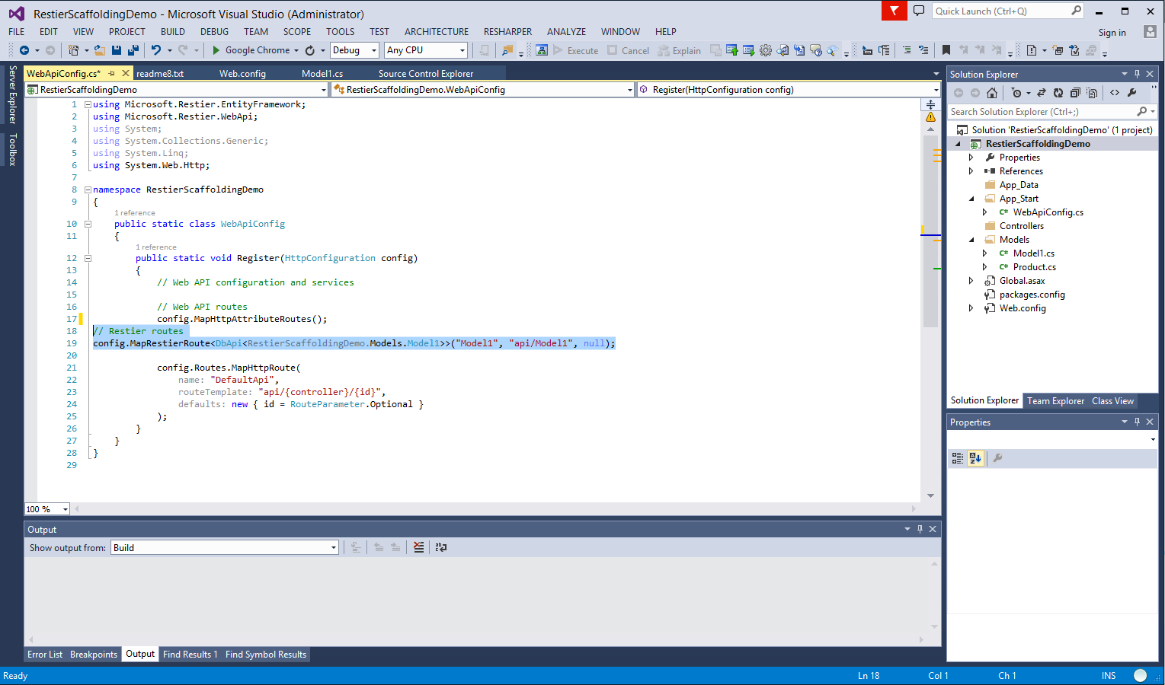Image resolution: width=1165 pixels, height=685 pixels.
Task: Switch to the Model1.cs editor tab
Action: [x=322, y=74]
